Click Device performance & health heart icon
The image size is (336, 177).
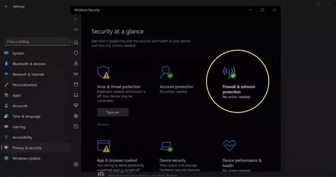(229, 146)
